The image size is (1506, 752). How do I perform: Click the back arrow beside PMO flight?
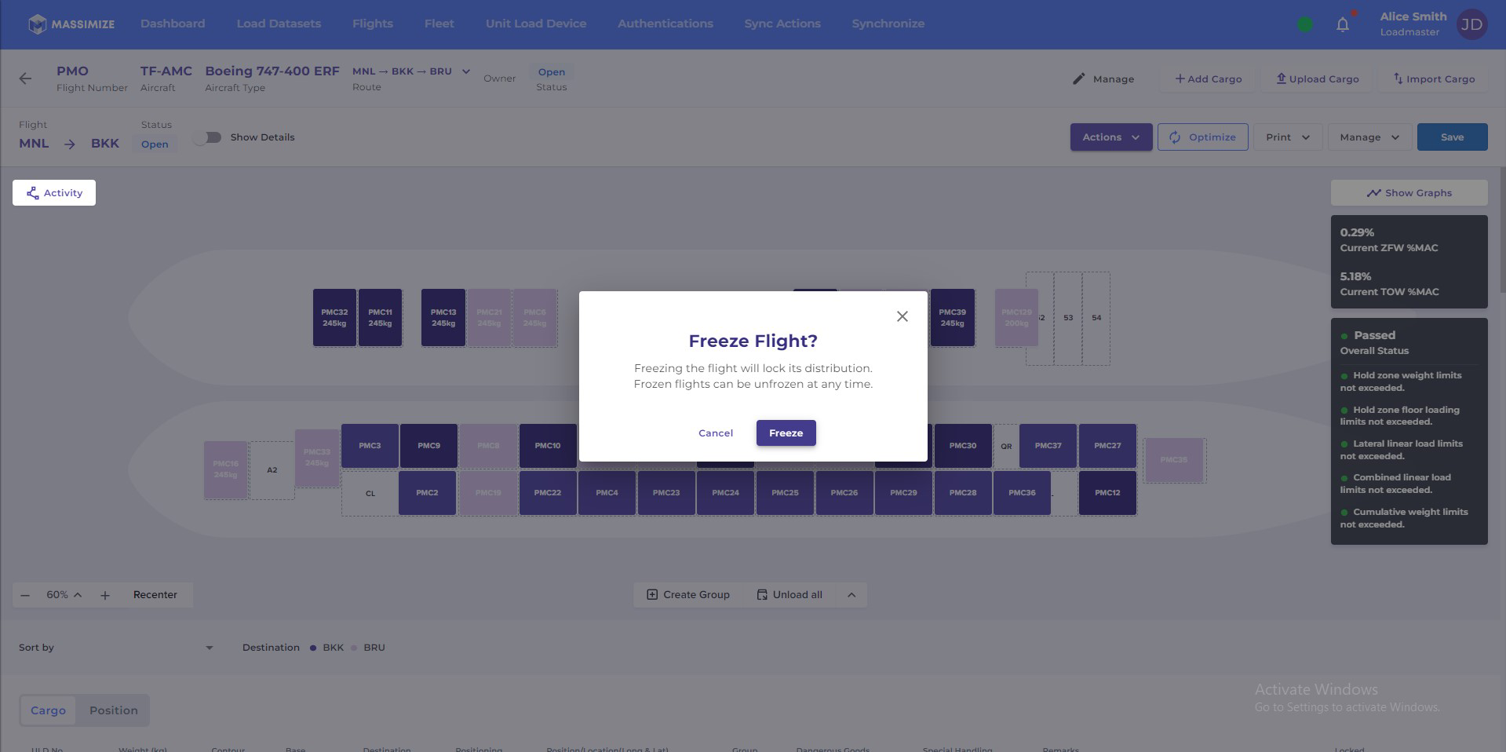pyautogui.click(x=26, y=78)
